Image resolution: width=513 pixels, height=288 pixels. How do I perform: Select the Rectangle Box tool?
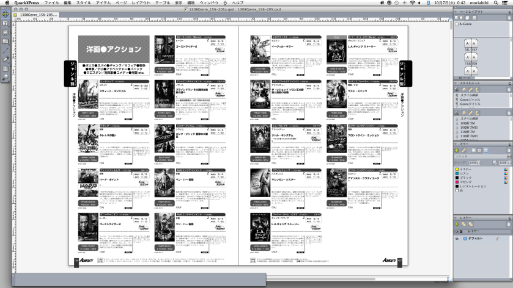[6, 41]
